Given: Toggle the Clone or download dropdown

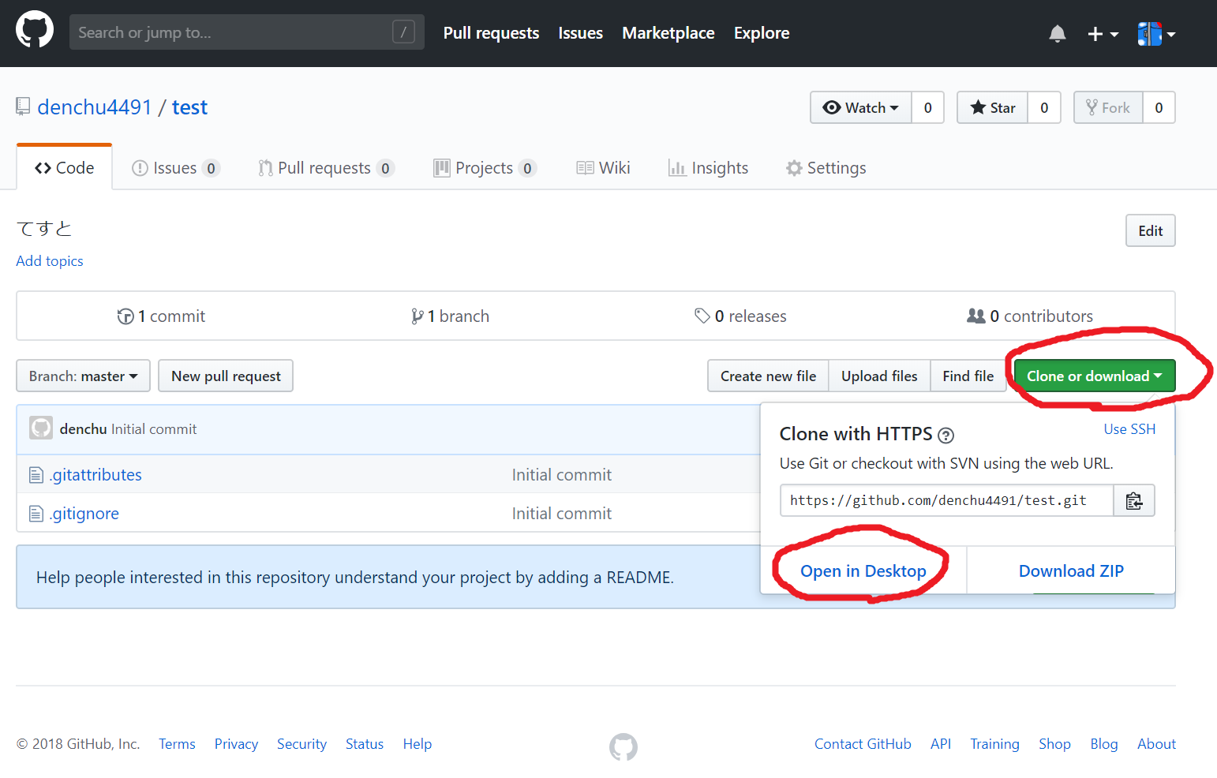Looking at the screenshot, I should point(1095,376).
